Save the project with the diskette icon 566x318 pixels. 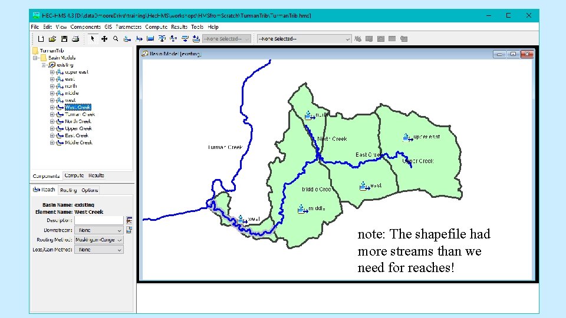pyautogui.click(x=64, y=39)
